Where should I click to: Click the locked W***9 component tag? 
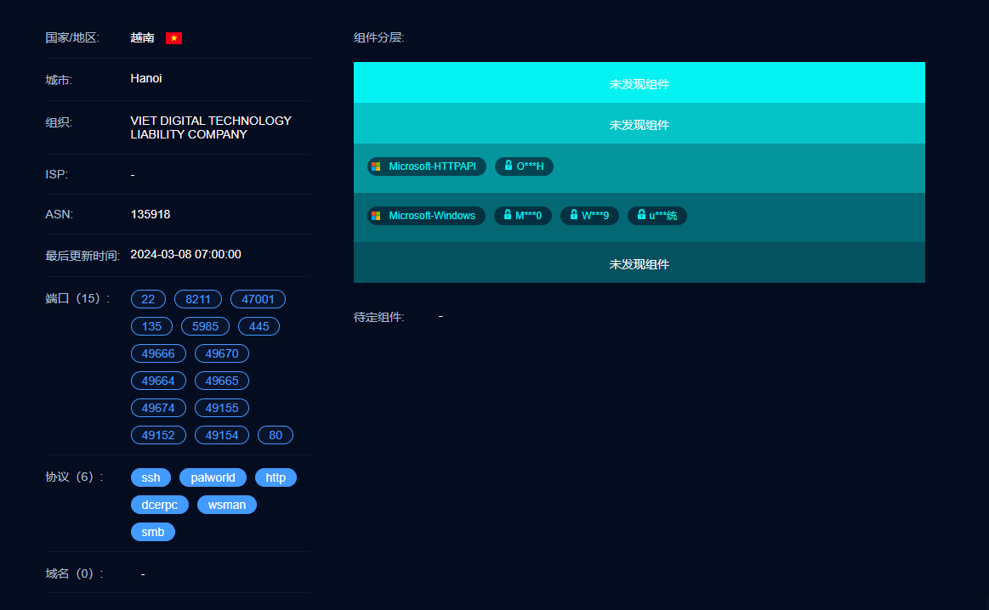pos(589,216)
